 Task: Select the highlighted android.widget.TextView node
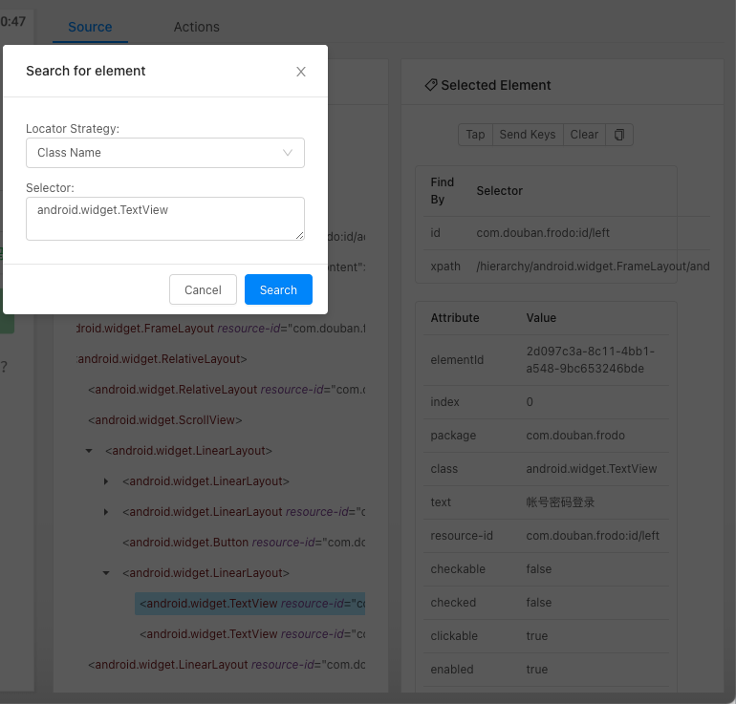coord(250,604)
